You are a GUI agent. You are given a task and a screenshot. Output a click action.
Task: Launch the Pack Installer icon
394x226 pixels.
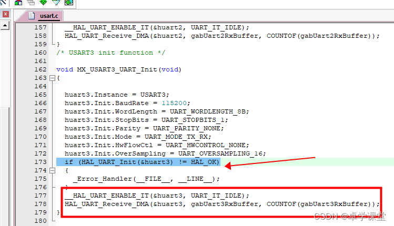[69, 3]
